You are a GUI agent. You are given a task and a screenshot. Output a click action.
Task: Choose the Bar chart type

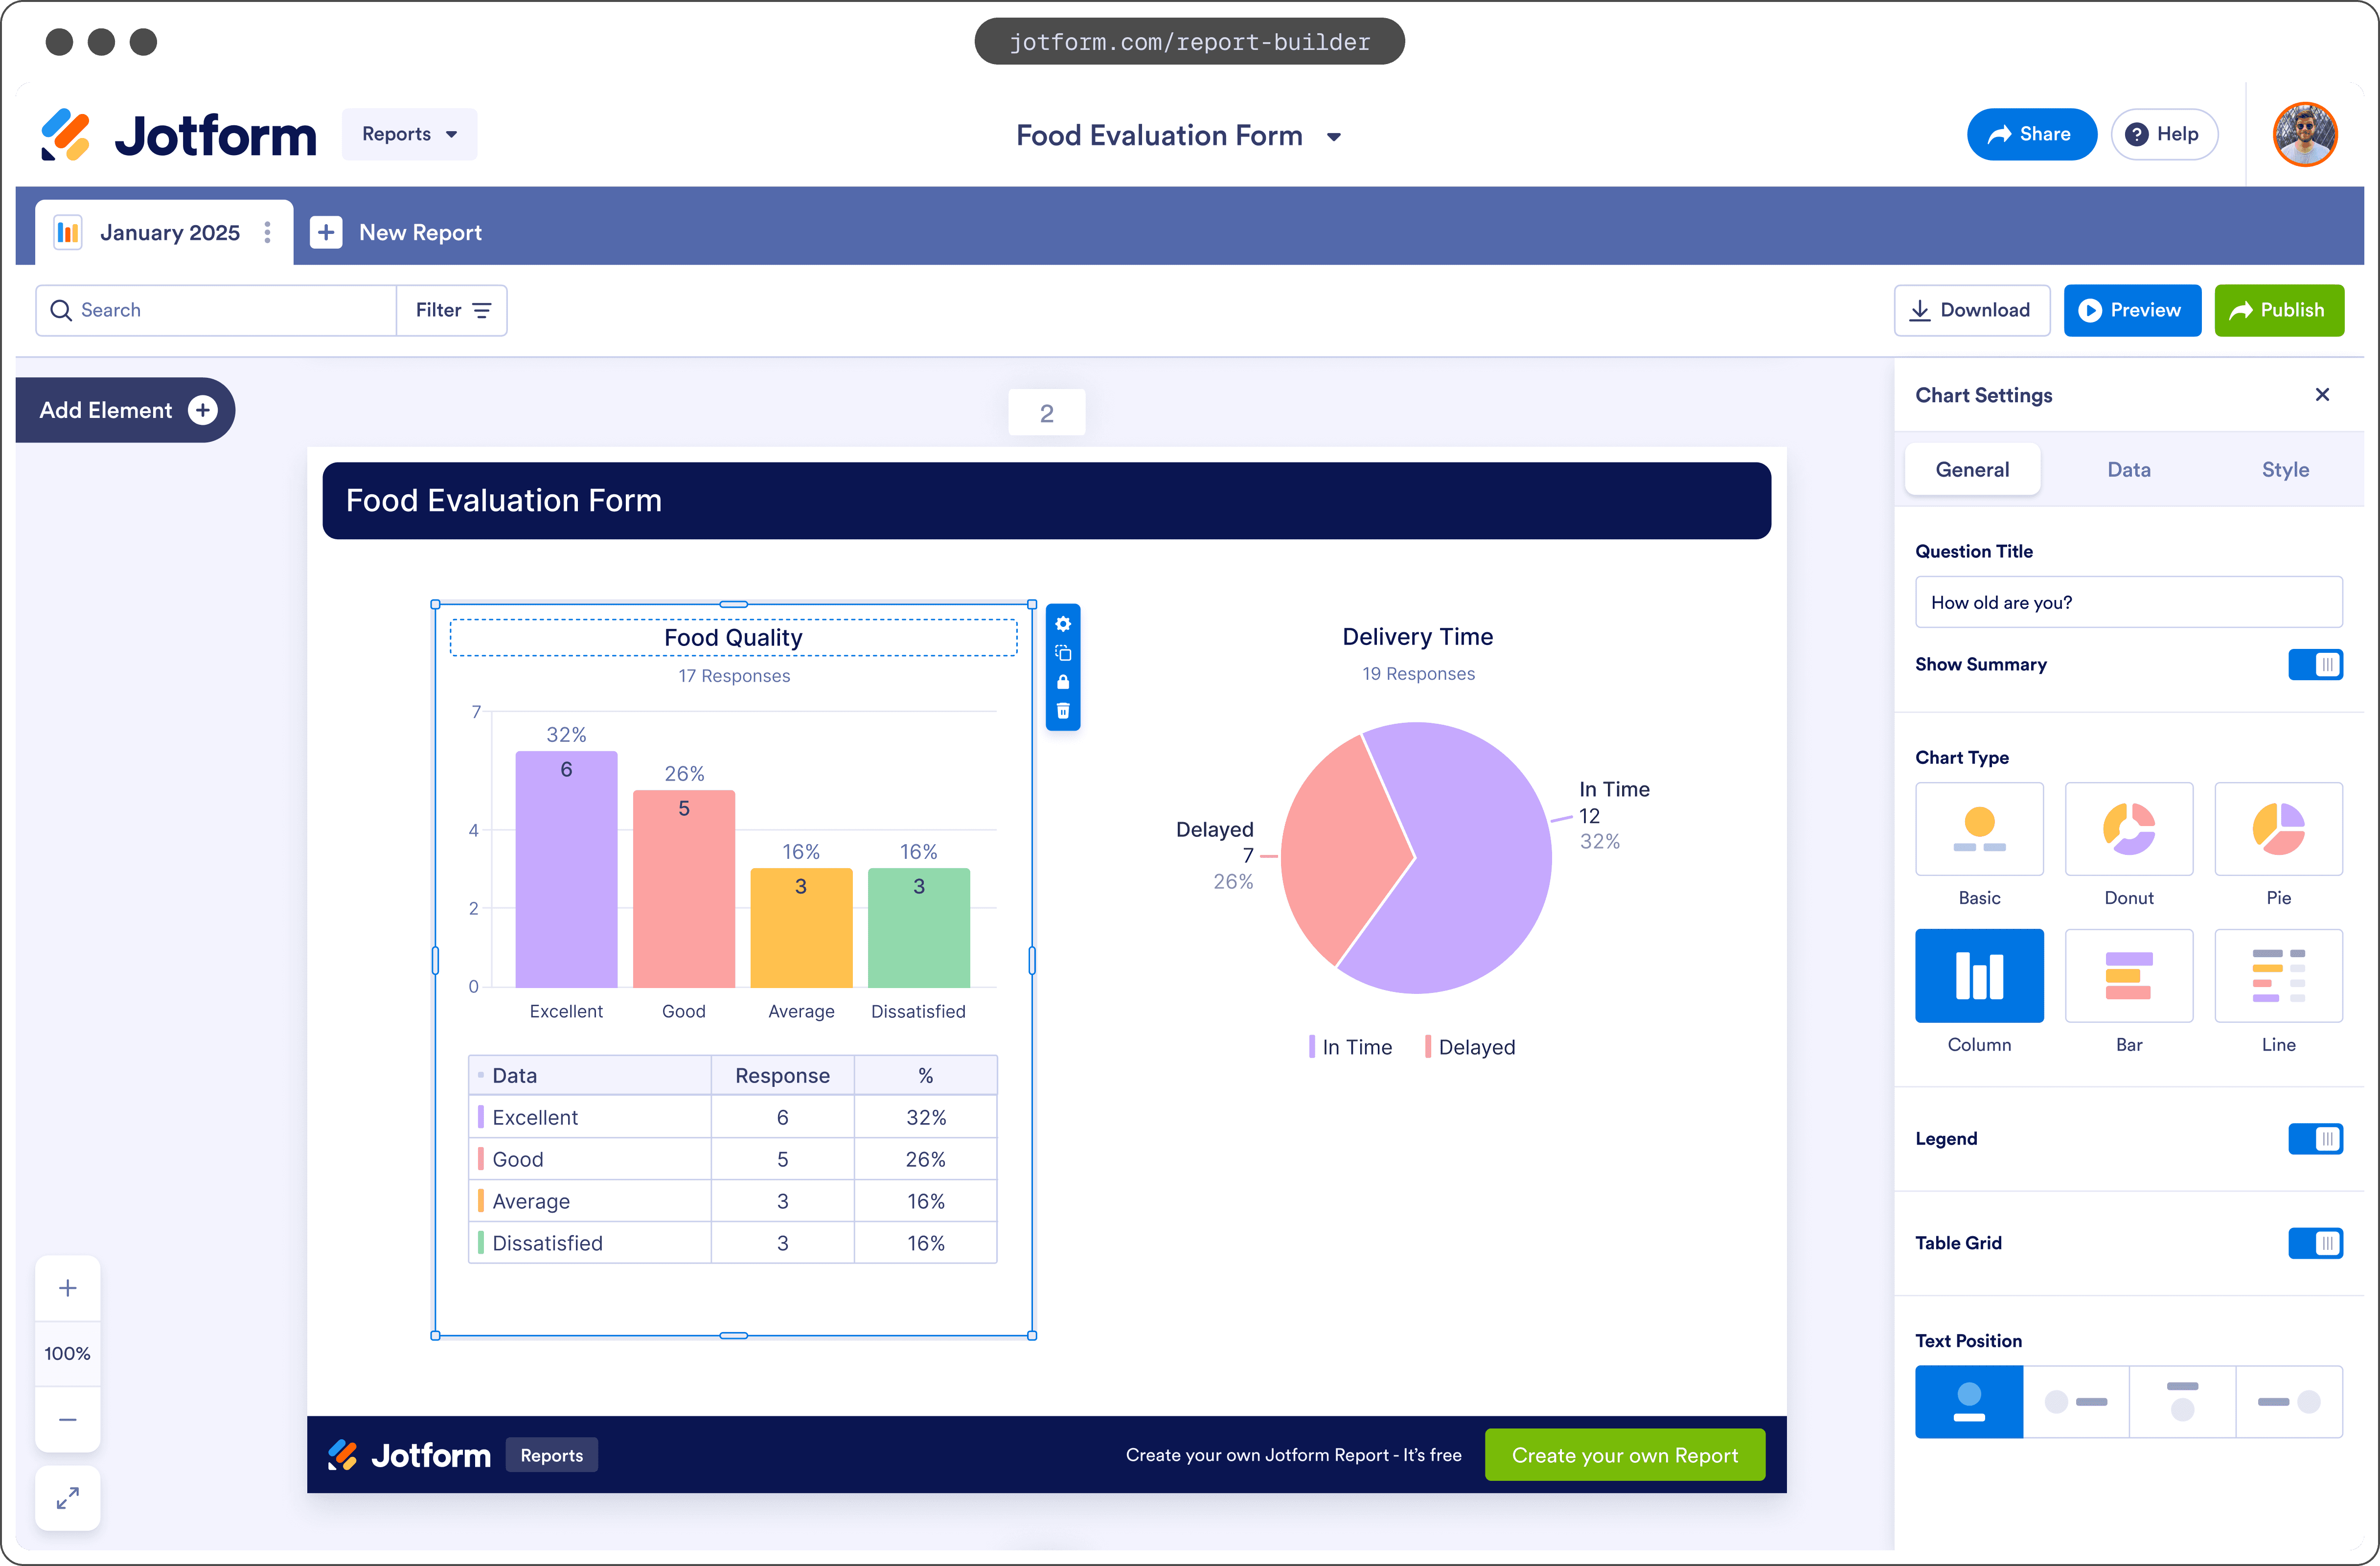(2128, 976)
